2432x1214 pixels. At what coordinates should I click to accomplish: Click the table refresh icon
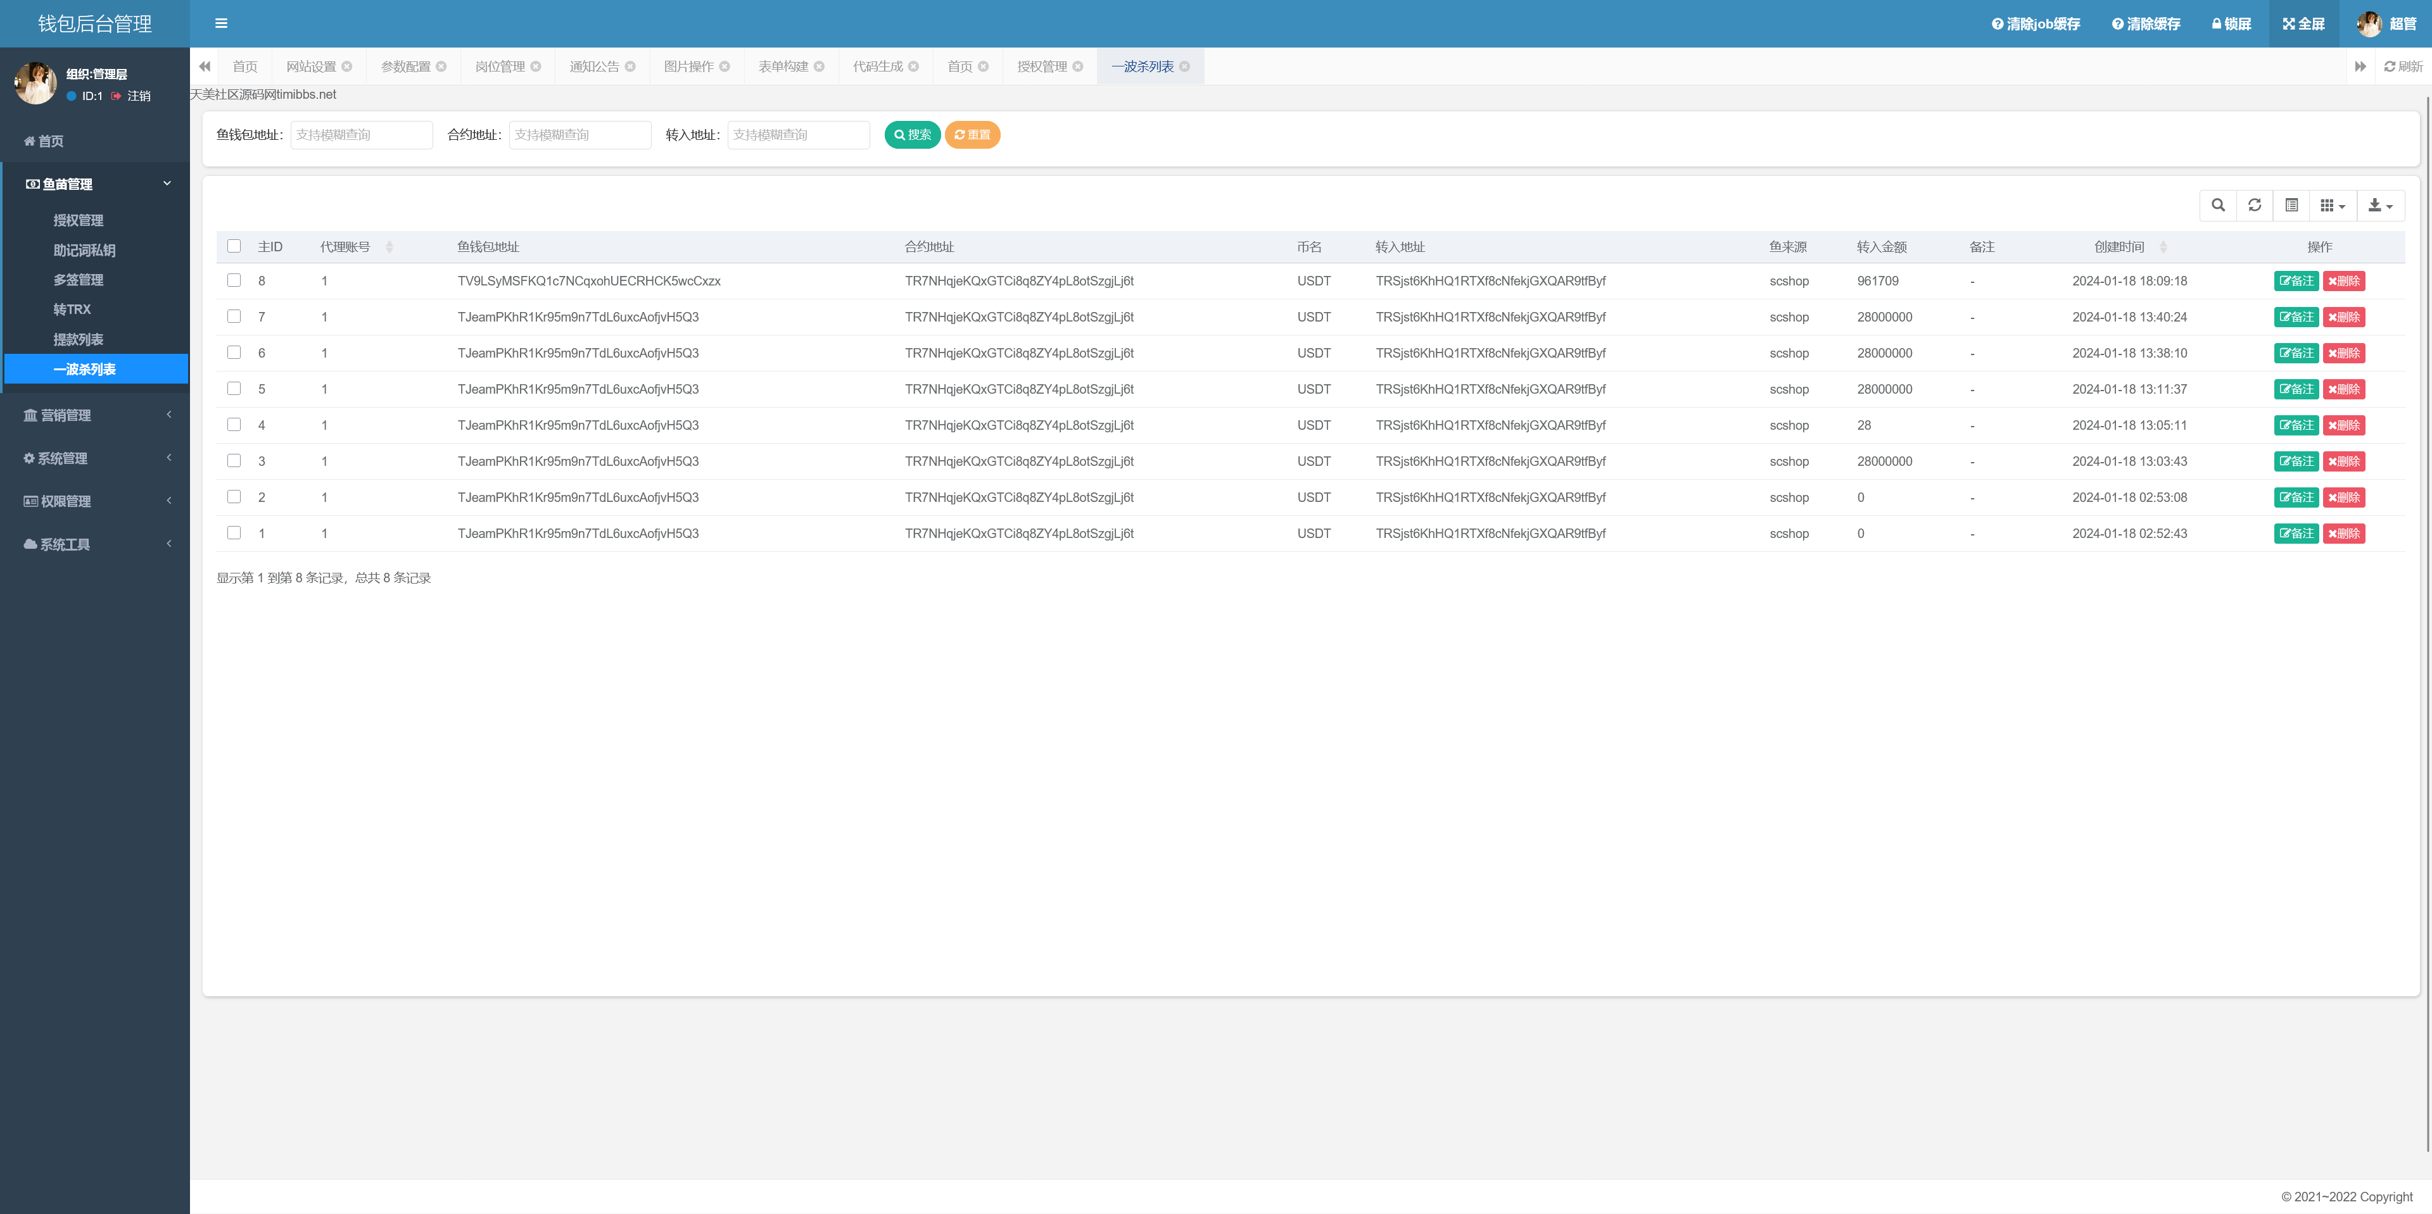point(2255,206)
